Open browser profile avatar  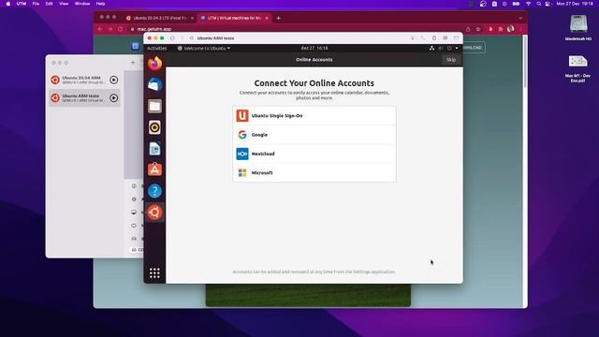pyautogui.click(x=511, y=29)
